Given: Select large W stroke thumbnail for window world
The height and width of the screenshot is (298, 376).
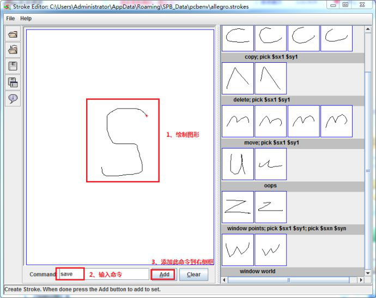Looking at the screenshot, I should [238, 250].
